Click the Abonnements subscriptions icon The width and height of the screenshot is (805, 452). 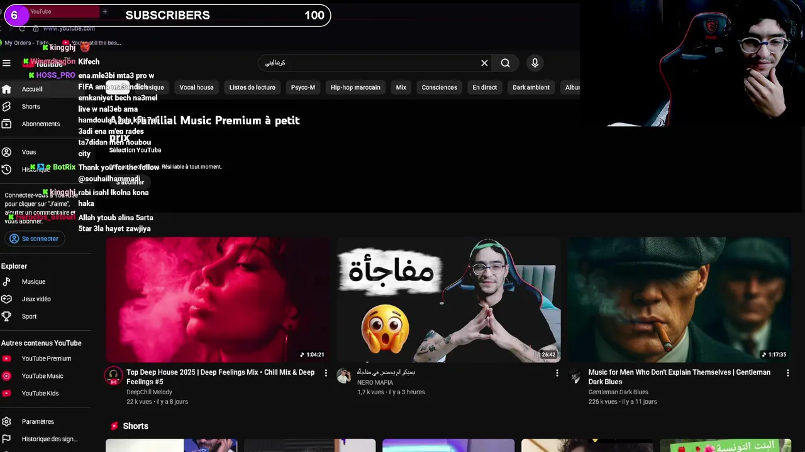[x=6, y=124]
